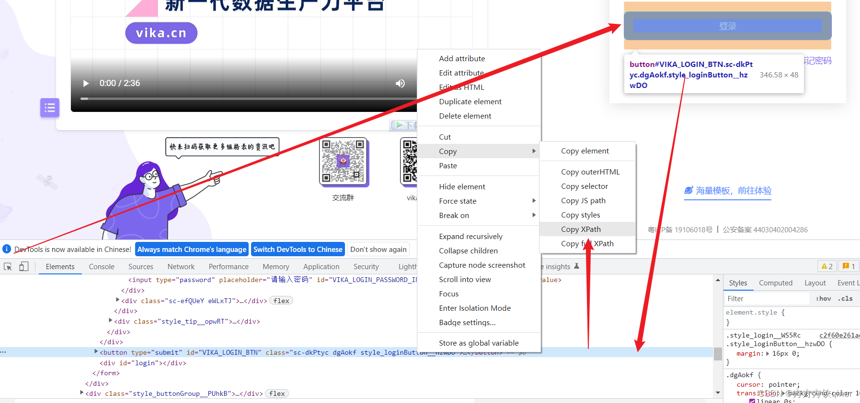Viewport: 860px width, 403px height.
Task: Activate the inspect element picker icon
Action: (x=8, y=267)
